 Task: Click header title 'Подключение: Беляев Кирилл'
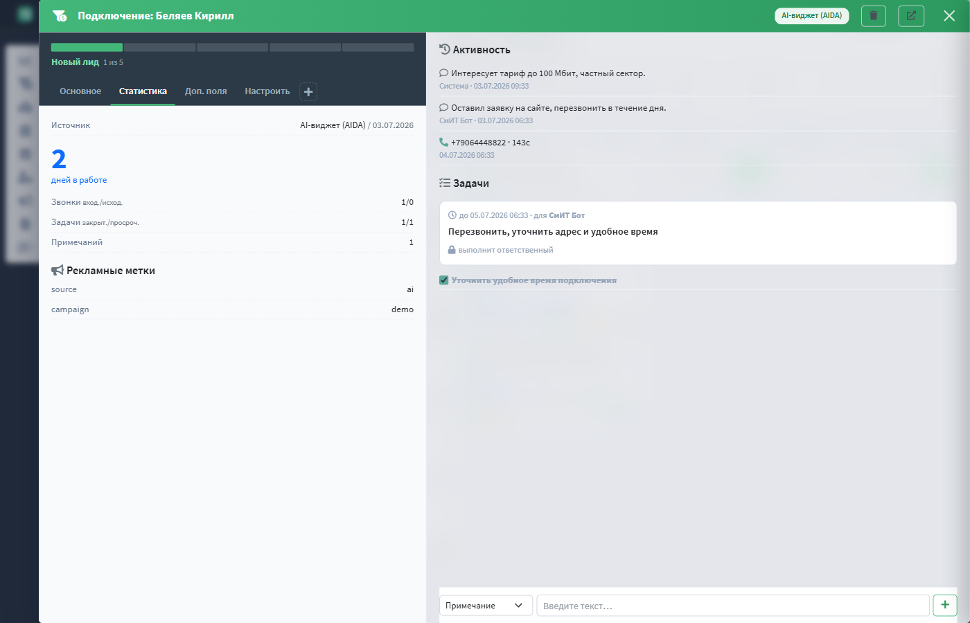(156, 16)
